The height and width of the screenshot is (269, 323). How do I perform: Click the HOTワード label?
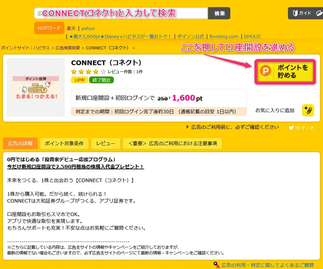49,28
